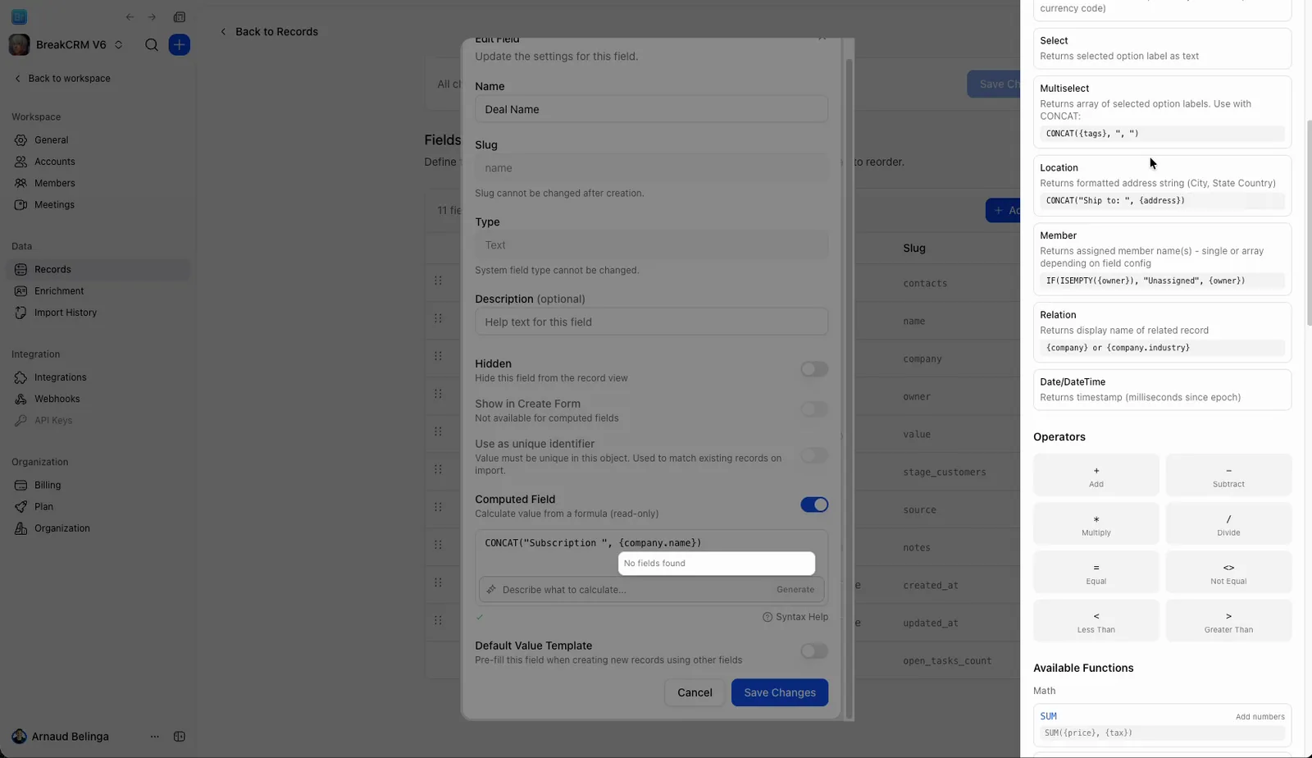This screenshot has height=758, width=1312.
Task: Toggle Use as unique identifier switch
Action: [x=814, y=455]
